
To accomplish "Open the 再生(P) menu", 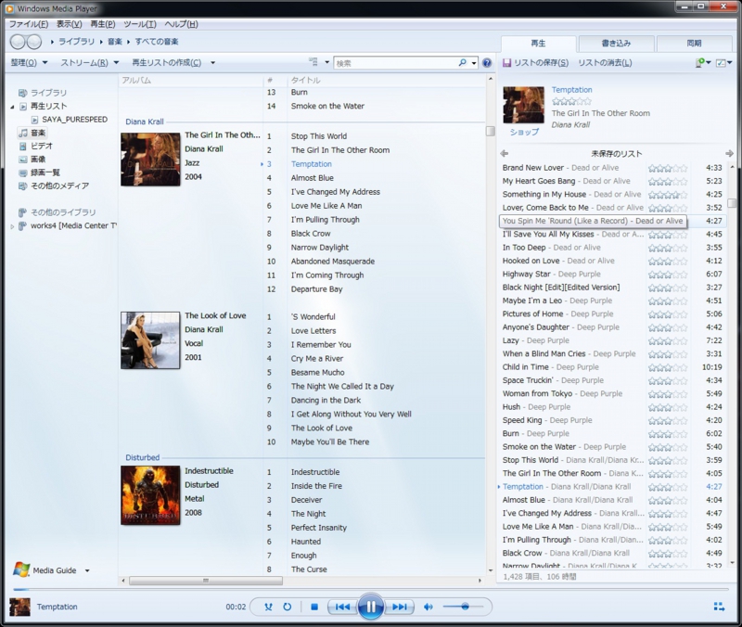I will pyautogui.click(x=103, y=24).
